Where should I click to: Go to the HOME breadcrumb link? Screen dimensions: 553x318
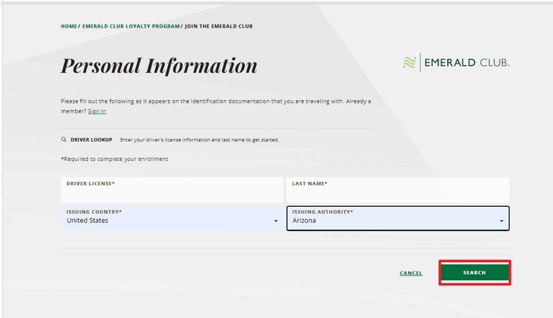(69, 26)
